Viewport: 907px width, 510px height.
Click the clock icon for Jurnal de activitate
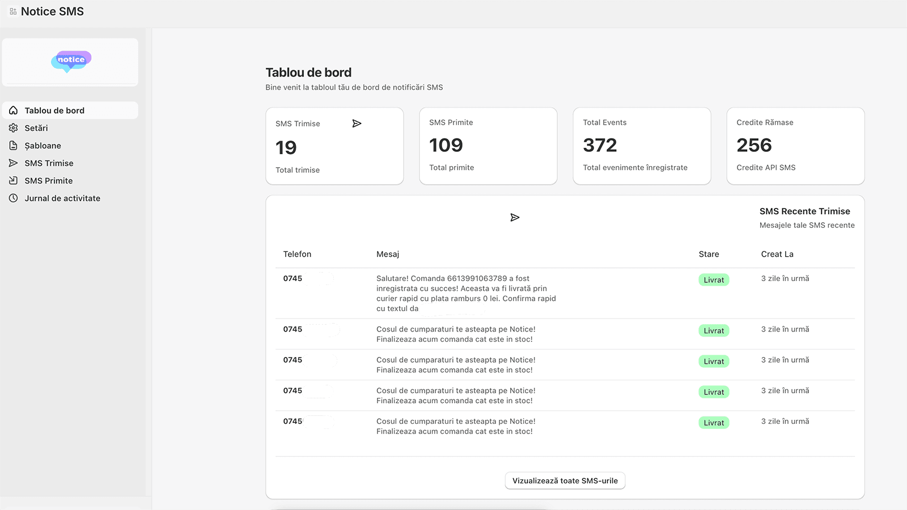click(14, 198)
